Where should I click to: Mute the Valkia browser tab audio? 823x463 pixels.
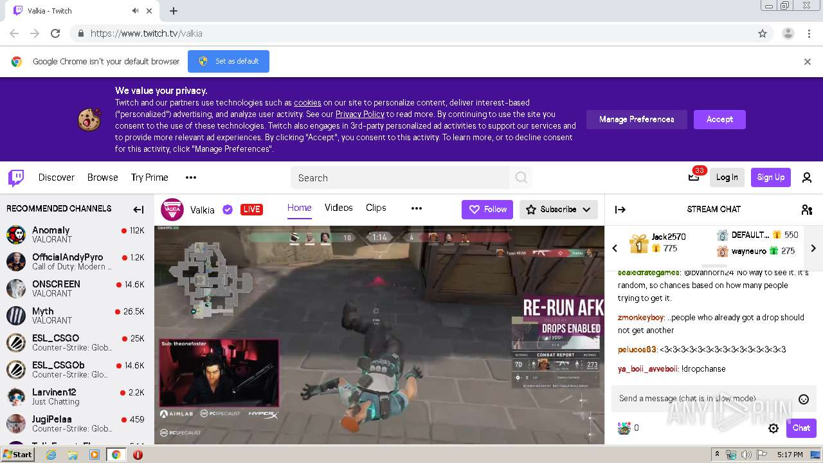click(x=135, y=11)
